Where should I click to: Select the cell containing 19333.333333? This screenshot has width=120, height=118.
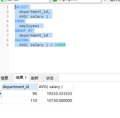click(x=56, y=93)
